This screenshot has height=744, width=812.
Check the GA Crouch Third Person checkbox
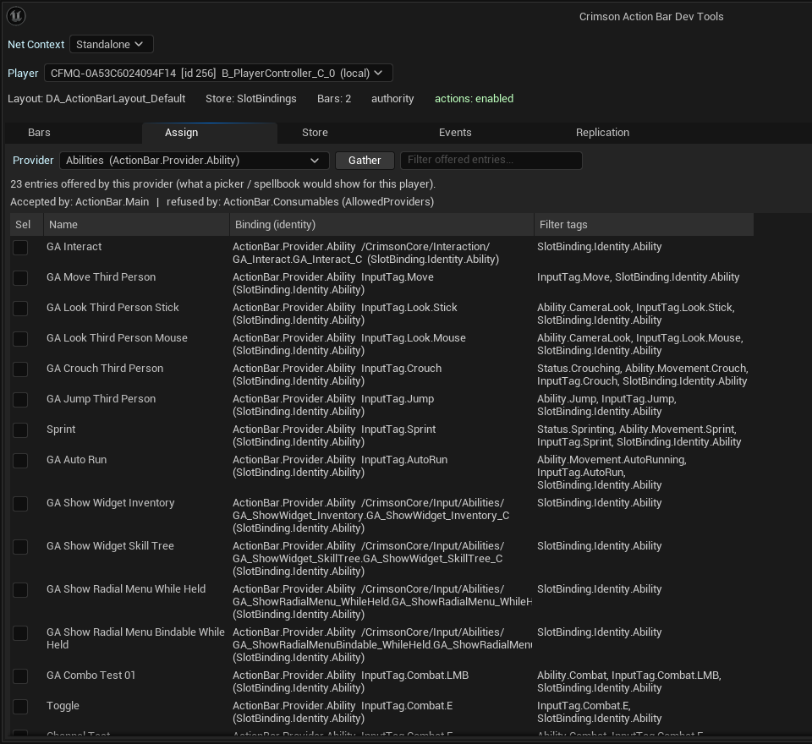(x=20, y=369)
